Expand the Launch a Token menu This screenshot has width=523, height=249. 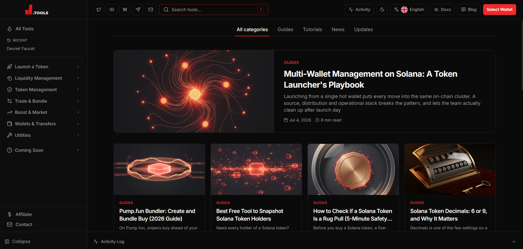pyautogui.click(x=44, y=67)
